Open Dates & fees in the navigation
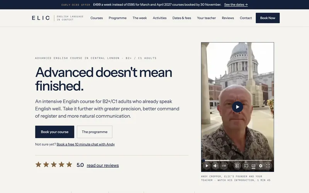Screen dimensions: 309x193 pyautogui.click(x=182, y=18)
